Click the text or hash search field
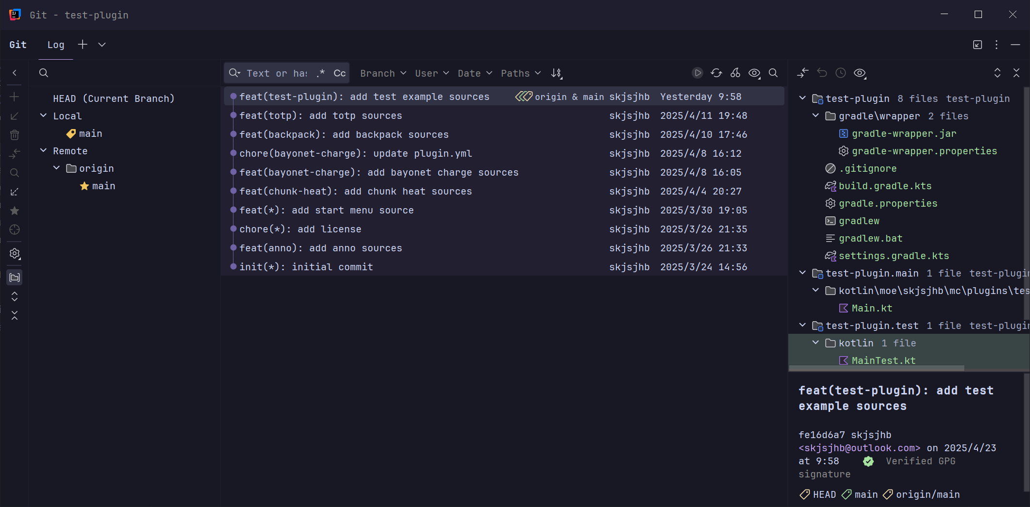Viewport: 1030px width, 507px height. (277, 73)
